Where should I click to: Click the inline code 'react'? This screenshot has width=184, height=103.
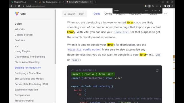tap(75, 60)
